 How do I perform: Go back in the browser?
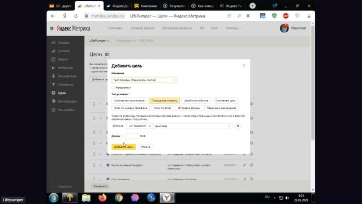coord(53,16)
